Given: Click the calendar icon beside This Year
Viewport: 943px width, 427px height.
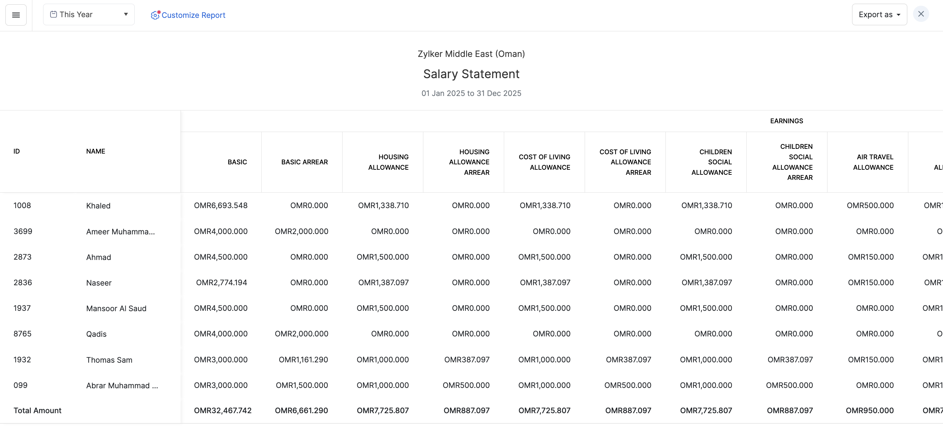Looking at the screenshot, I should [54, 14].
